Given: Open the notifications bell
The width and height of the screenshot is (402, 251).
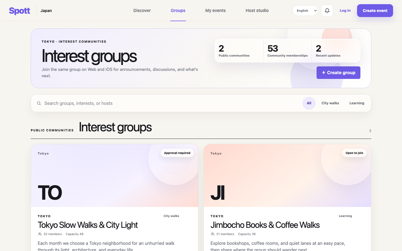Looking at the screenshot, I should tap(327, 11).
